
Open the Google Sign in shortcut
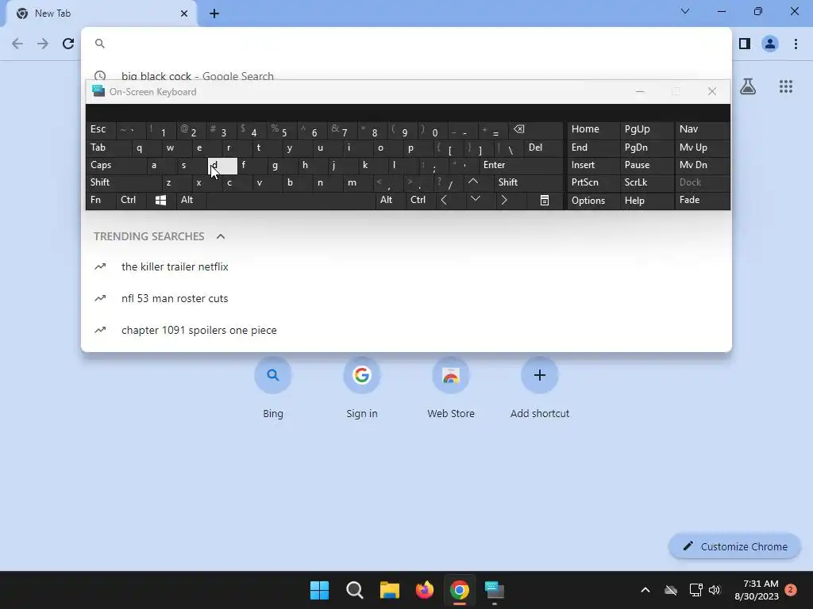pos(362,389)
